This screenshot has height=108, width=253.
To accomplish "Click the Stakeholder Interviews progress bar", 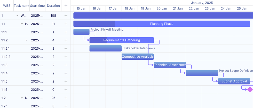I will [105, 49].
